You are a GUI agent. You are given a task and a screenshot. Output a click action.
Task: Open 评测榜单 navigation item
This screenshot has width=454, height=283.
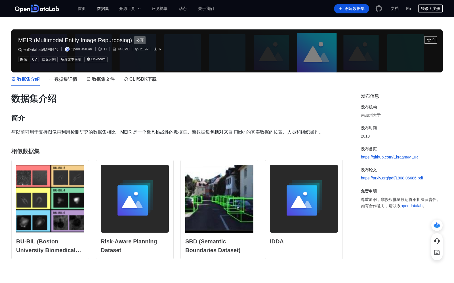tap(159, 8)
